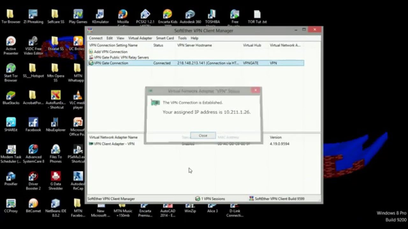Viewport: 408px width, 229px height.
Task: Select the Encarta Kids desktop icon
Action: click(x=167, y=17)
